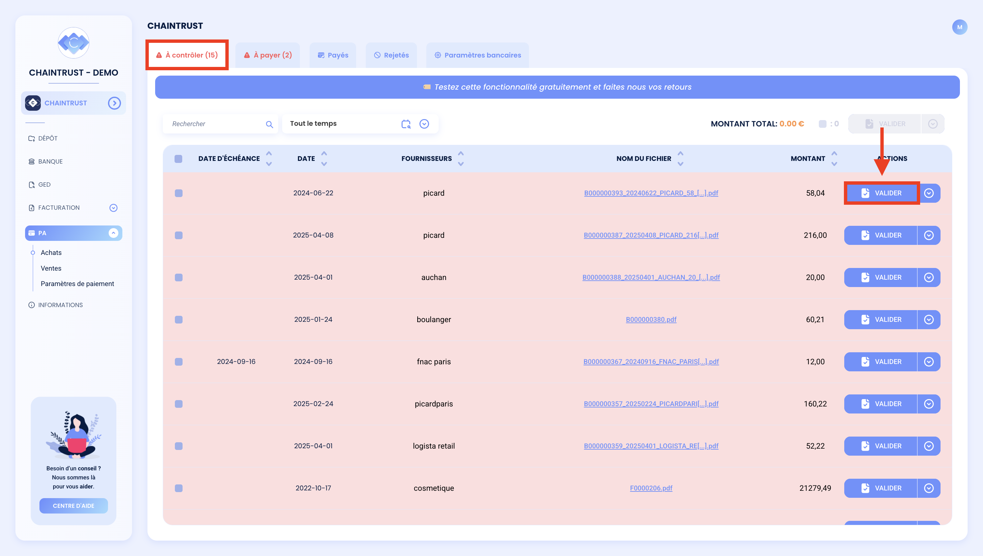
Task: Click the arrow circle next to Chaintrust
Action: click(x=114, y=103)
